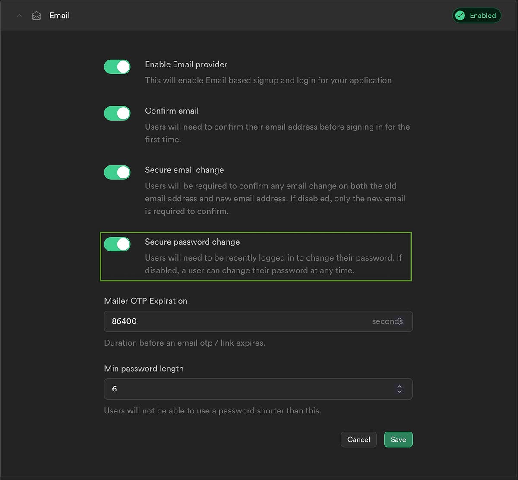This screenshot has width=518, height=480.
Task: Cancel the pending changes
Action: point(358,439)
